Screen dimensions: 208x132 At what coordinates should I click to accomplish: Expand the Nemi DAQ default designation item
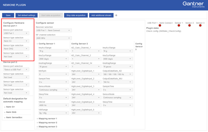tap(10, 112)
